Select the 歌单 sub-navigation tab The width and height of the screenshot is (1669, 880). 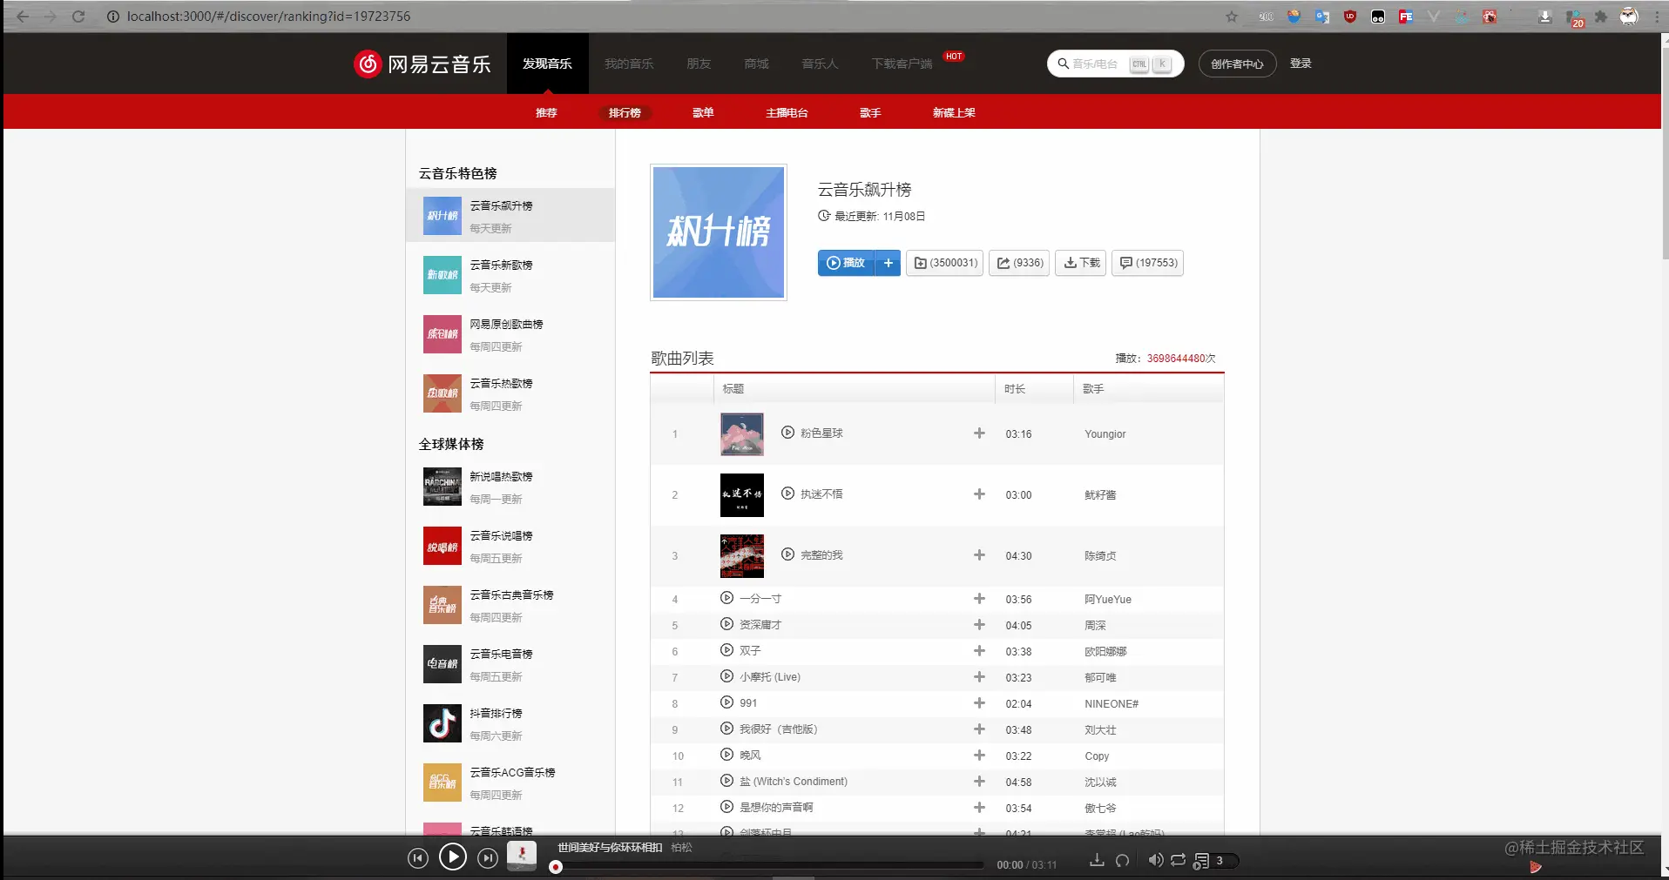click(703, 113)
